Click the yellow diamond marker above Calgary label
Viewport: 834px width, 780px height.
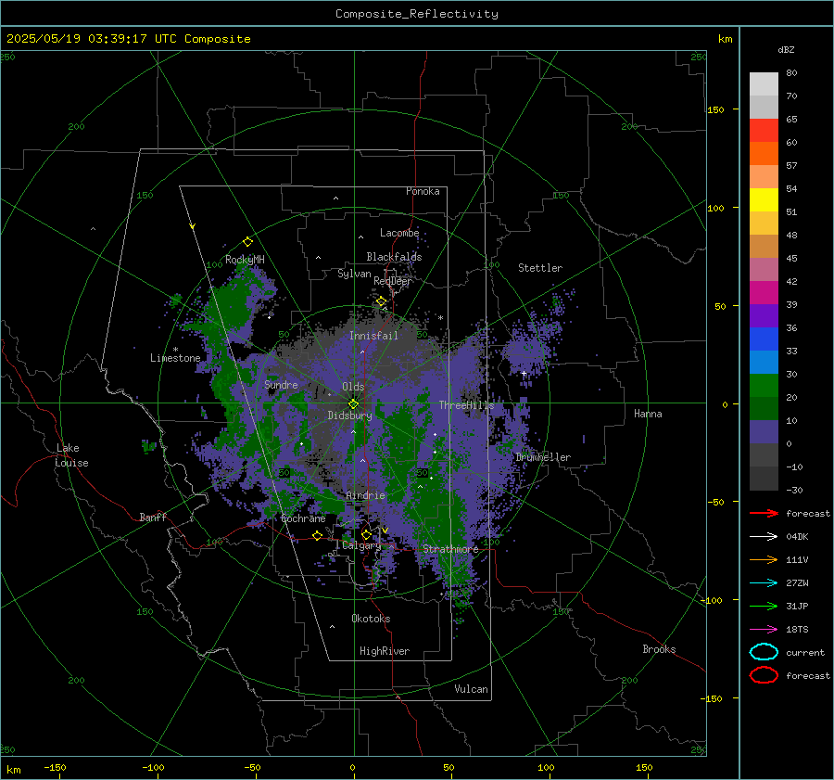coord(366,534)
